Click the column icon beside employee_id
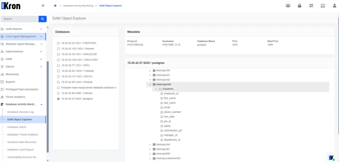The image size is (339, 162). coord(162,94)
